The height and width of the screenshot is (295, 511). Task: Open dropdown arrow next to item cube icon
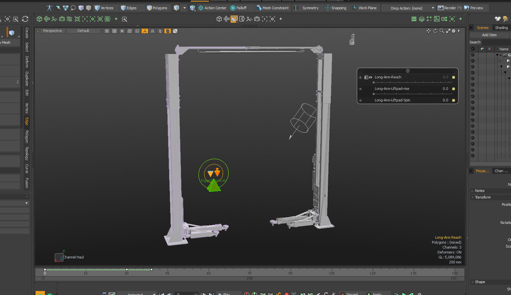click(x=184, y=8)
